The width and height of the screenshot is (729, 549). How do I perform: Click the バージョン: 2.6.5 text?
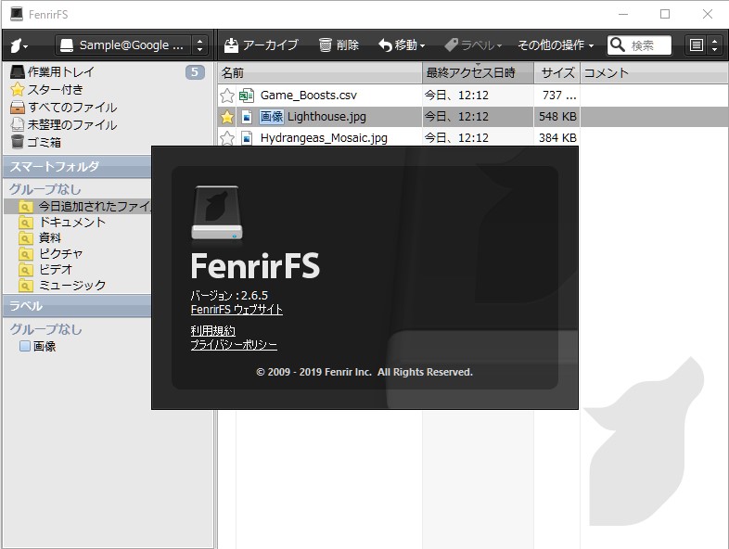[229, 295]
